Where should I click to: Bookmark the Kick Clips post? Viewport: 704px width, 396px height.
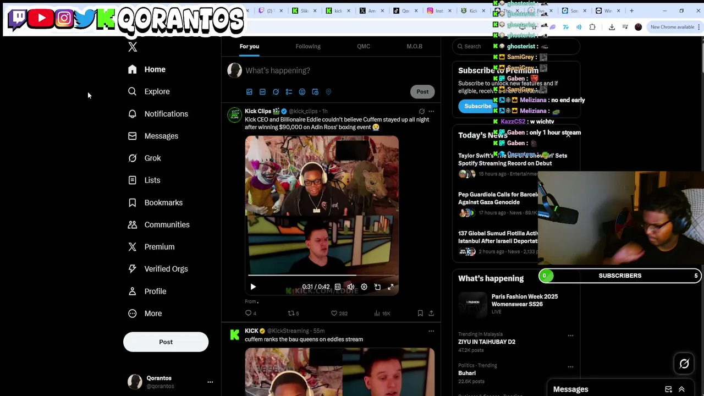(x=420, y=313)
